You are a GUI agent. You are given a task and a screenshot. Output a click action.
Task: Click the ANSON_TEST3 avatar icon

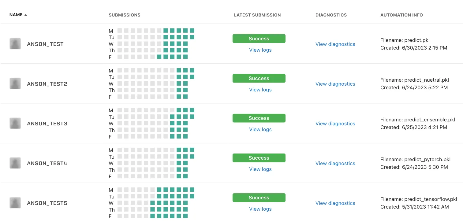15,123
